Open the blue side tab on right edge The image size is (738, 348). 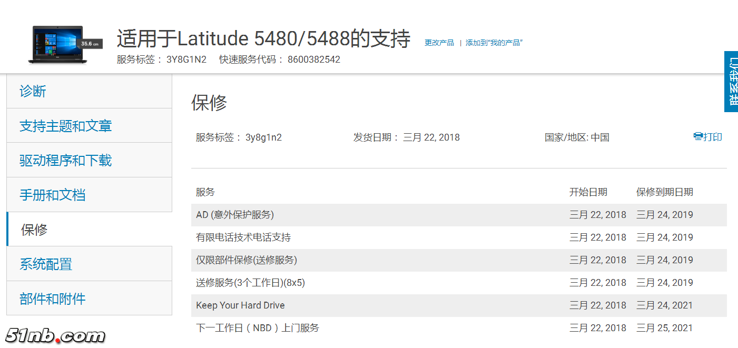[731, 82]
